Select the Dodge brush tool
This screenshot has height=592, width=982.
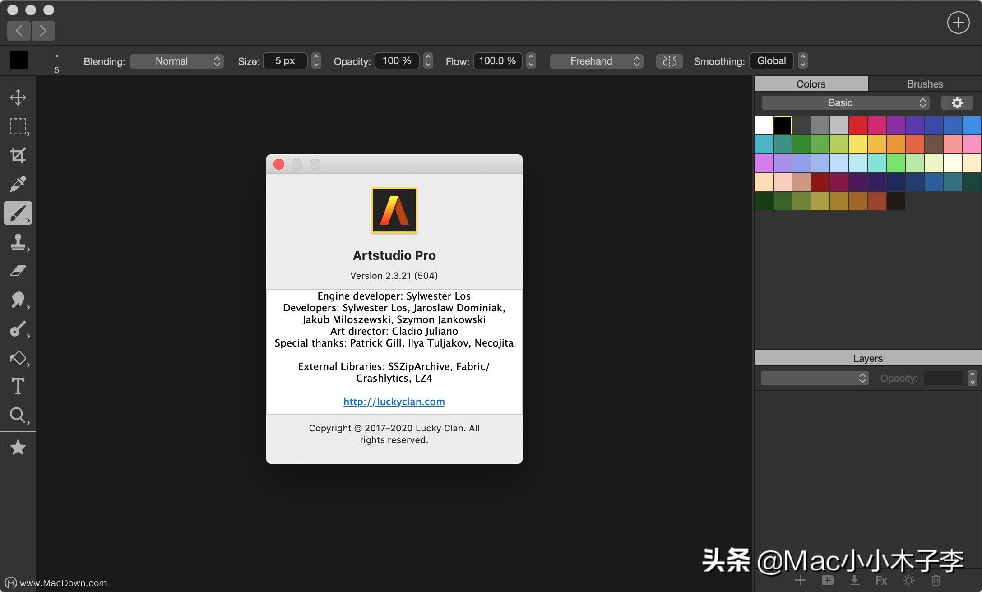coord(19,329)
